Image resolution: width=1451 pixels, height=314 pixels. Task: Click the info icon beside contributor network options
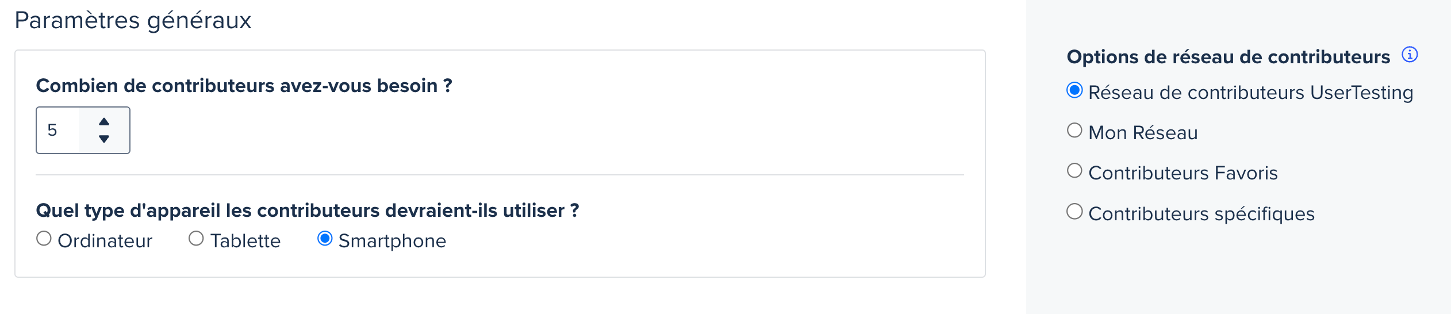1409,55
